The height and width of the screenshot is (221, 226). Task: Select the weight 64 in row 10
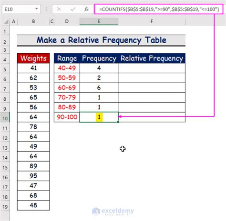point(33,117)
